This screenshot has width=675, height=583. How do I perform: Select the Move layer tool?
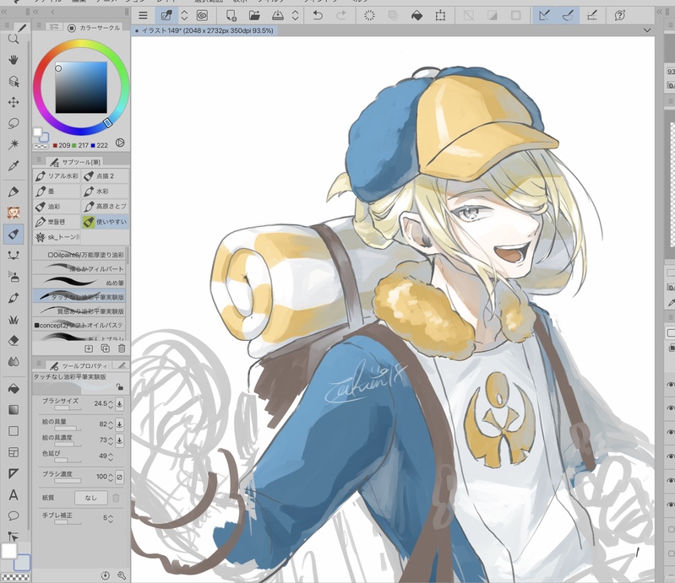14,102
